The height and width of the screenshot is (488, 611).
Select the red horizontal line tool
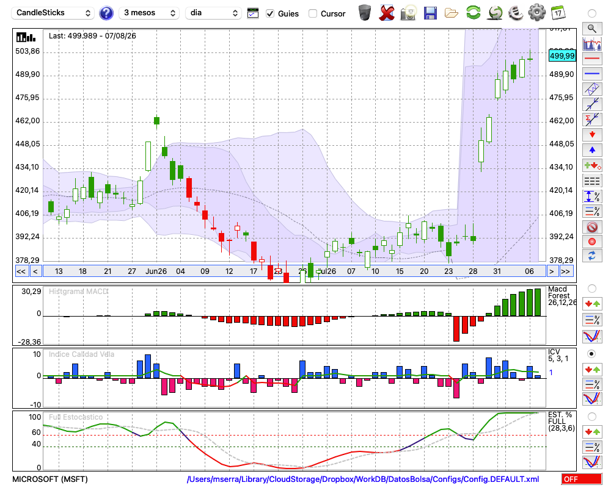click(x=592, y=59)
